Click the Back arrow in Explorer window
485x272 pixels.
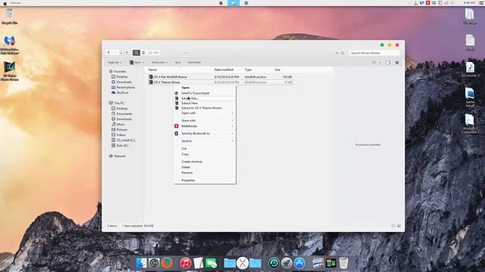point(108,53)
